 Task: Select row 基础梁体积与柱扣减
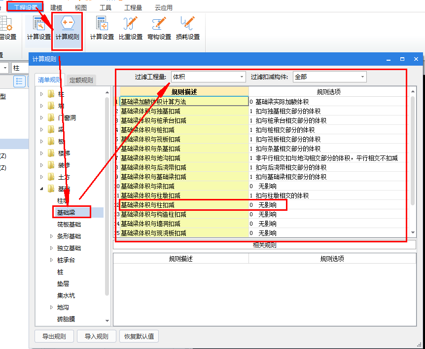(184, 205)
